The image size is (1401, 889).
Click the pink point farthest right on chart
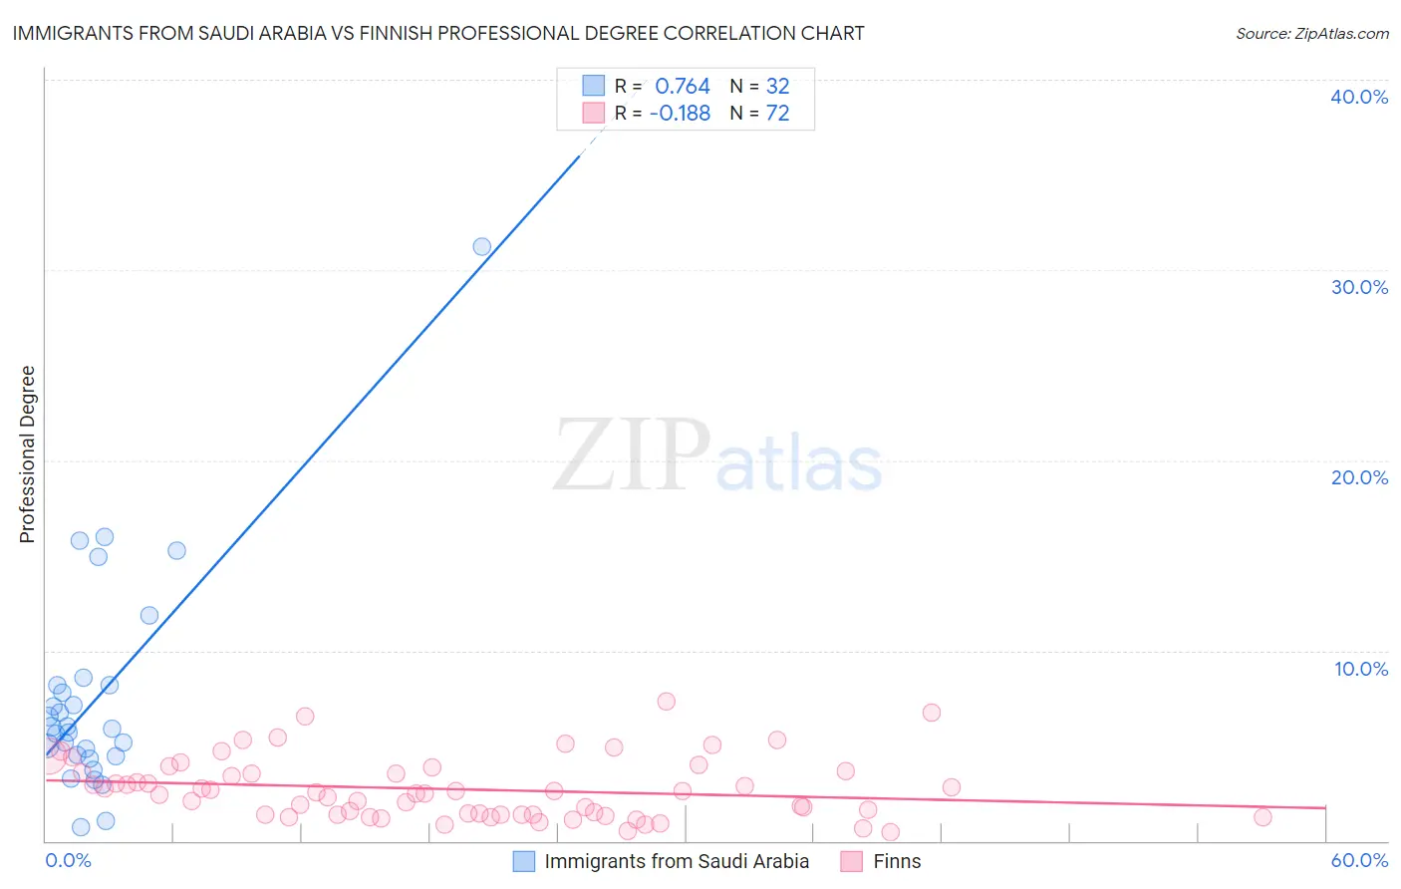click(x=1262, y=817)
